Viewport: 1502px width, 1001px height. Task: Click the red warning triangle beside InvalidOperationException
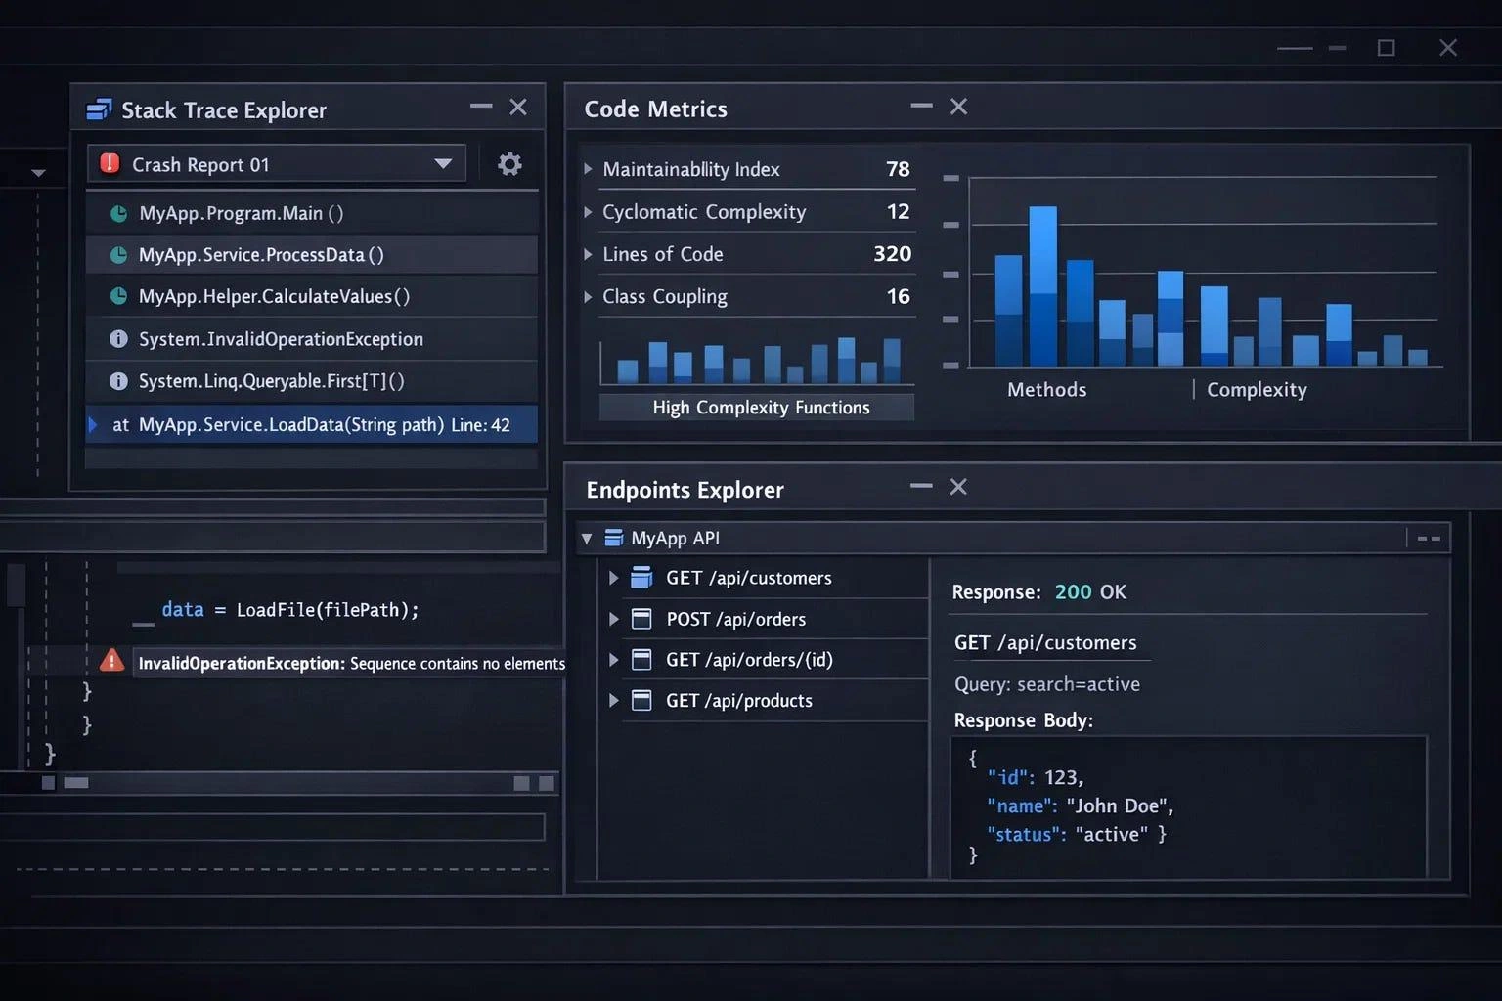pos(112,661)
